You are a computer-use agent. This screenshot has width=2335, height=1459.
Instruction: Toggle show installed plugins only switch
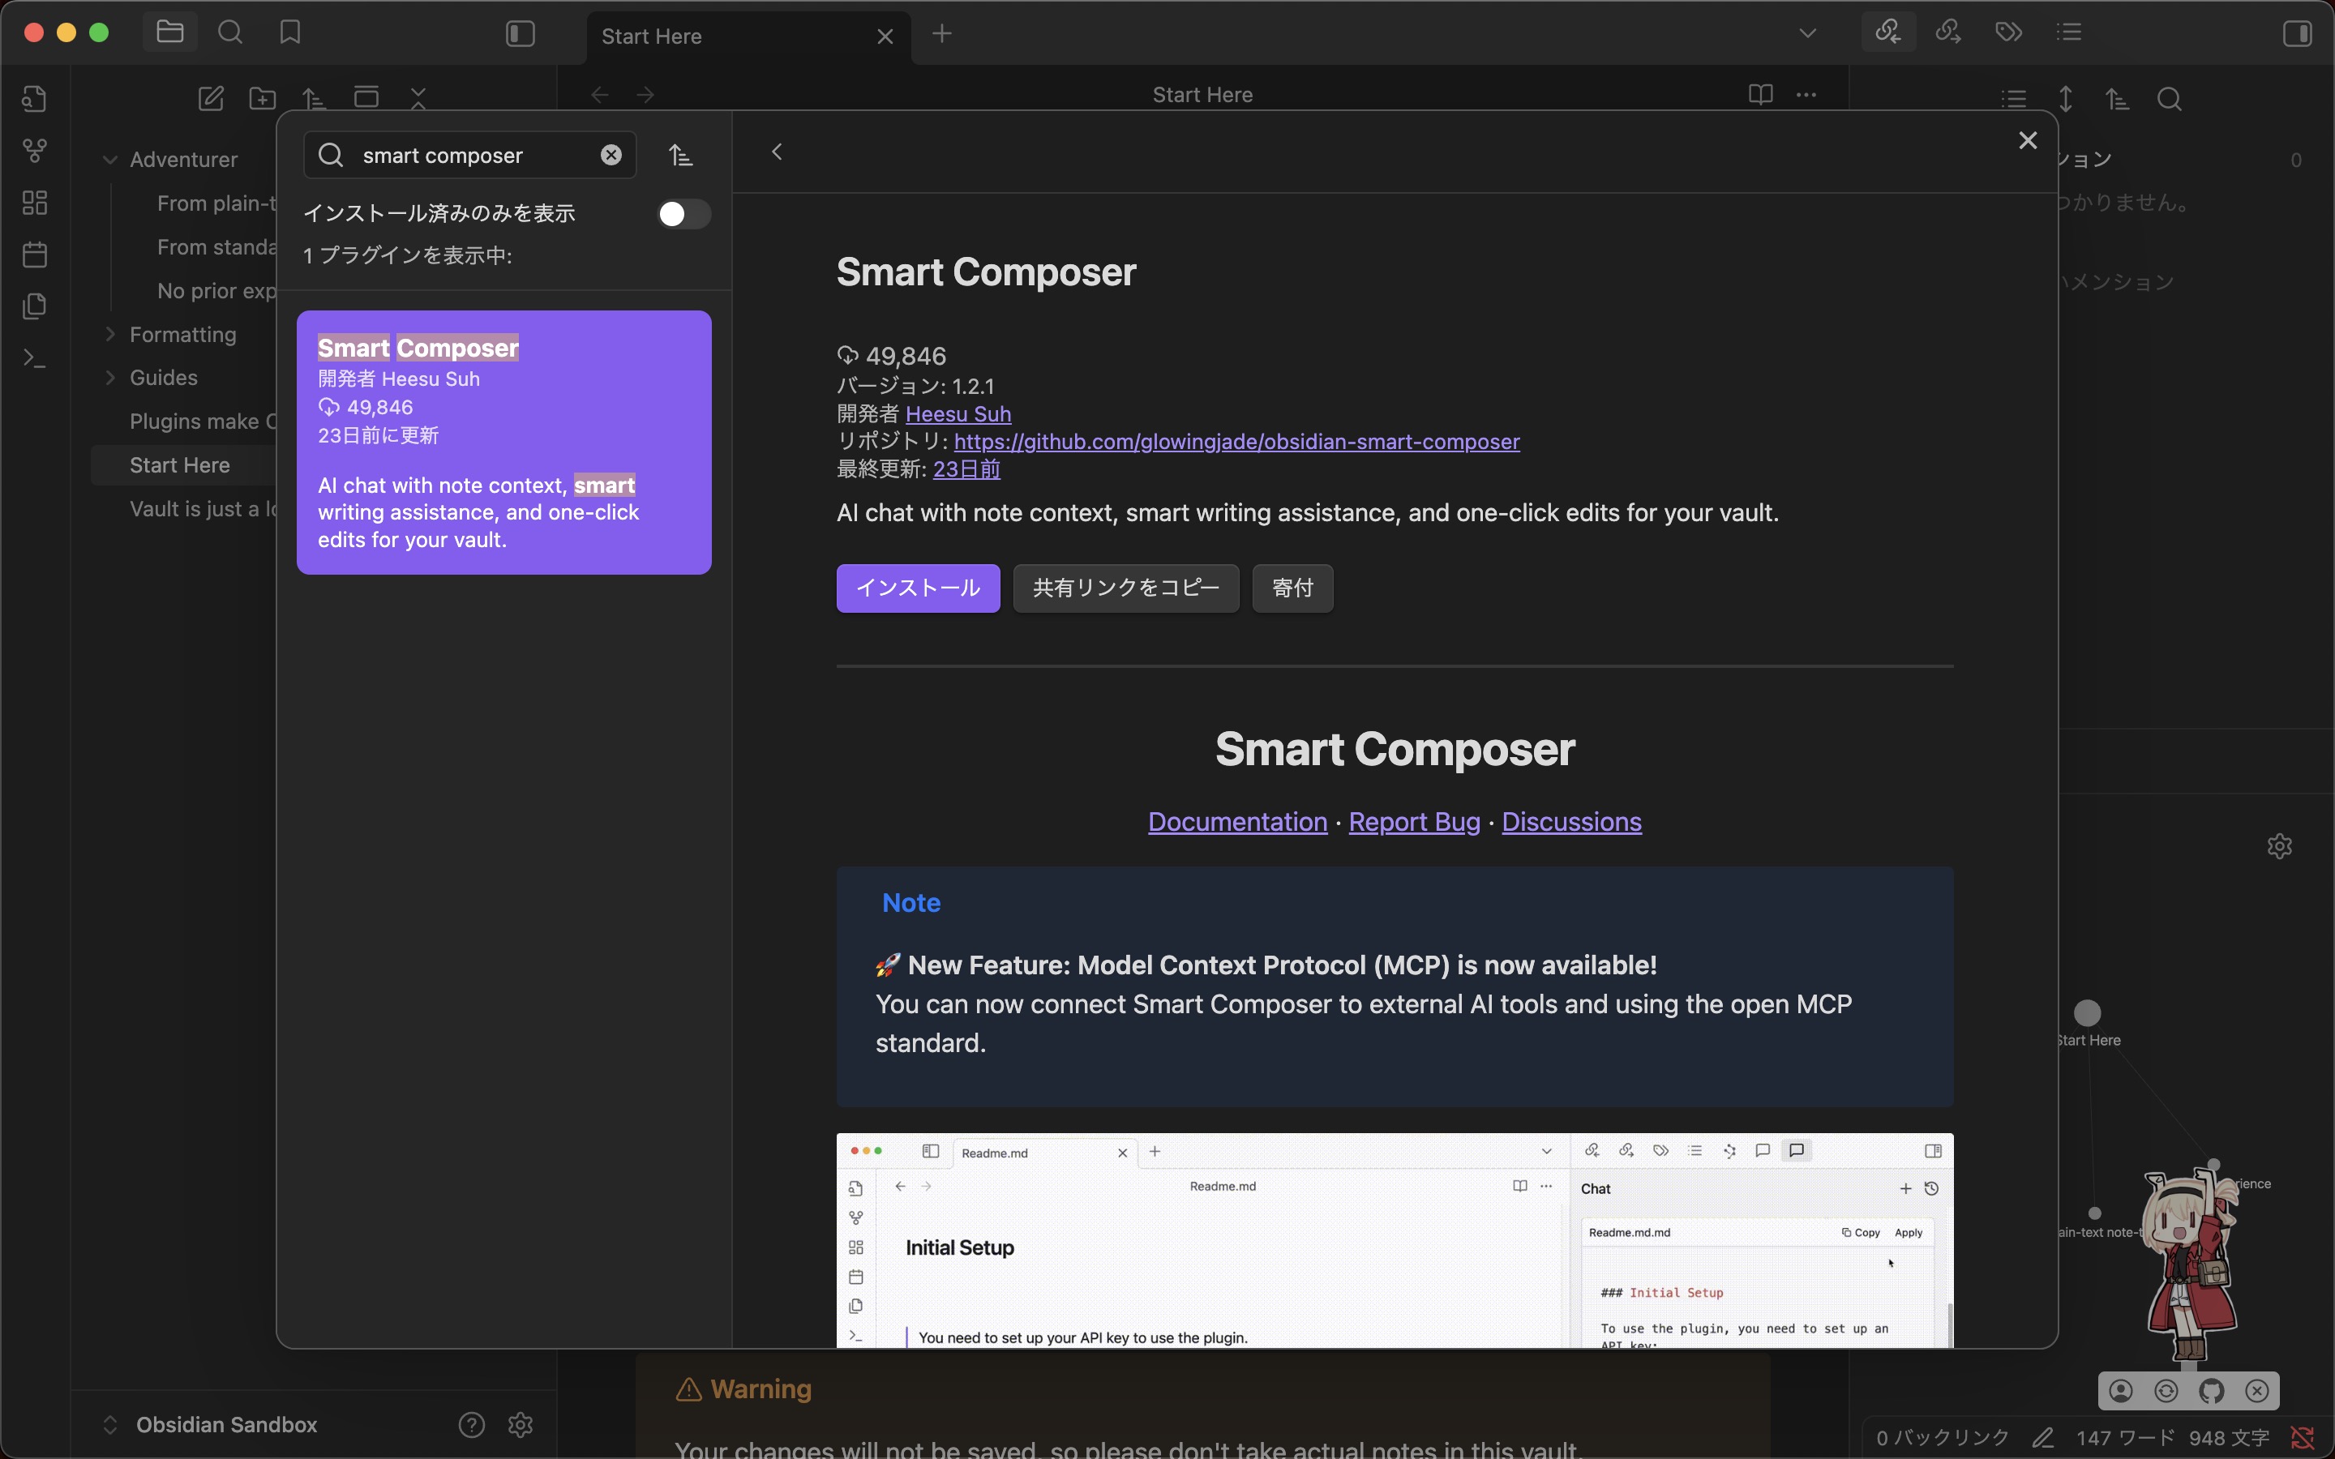[x=683, y=213]
